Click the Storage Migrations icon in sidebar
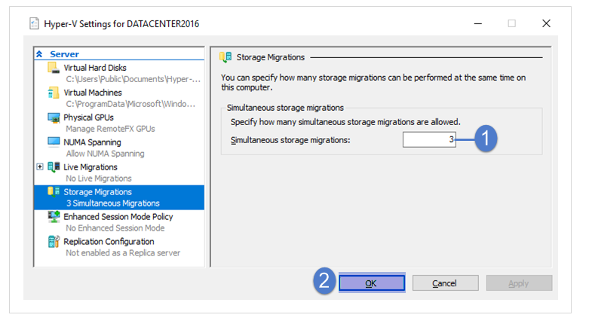Screen dimensions: 595x330 [54, 191]
